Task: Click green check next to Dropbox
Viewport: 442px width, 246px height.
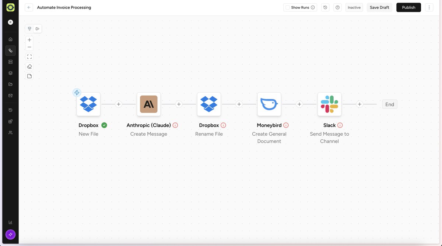Action: [x=104, y=125]
